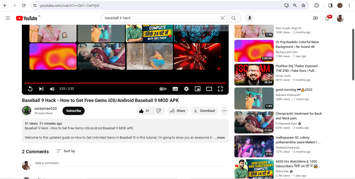Open the YouTube hamburger guide menu
The height and width of the screenshot is (179, 355).
8,18
